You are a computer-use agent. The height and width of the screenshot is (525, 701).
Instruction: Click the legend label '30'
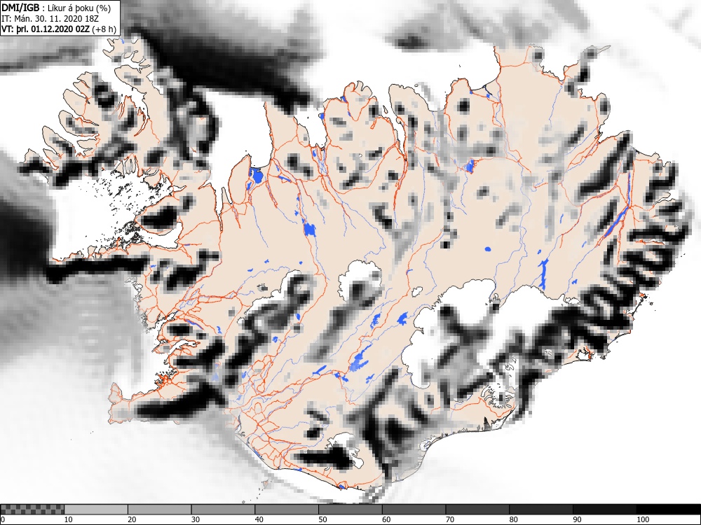(196, 519)
